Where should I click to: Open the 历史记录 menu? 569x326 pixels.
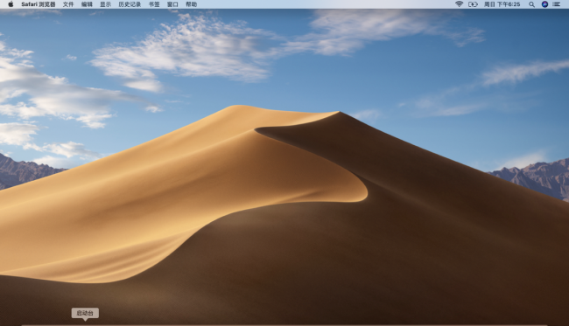click(x=130, y=4)
